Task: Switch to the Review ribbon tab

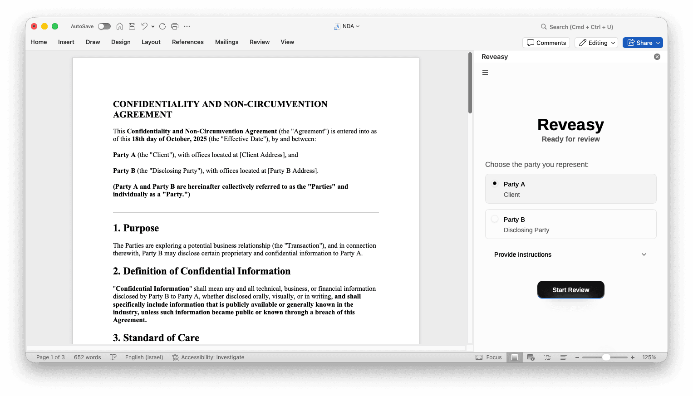Action: [260, 42]
